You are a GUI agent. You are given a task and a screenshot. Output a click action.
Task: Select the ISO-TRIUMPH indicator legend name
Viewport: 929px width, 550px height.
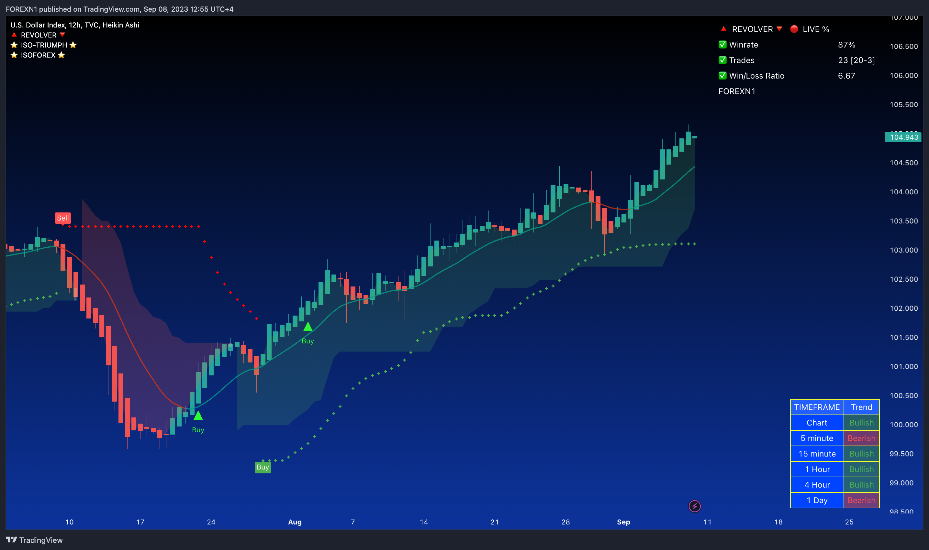44,45
